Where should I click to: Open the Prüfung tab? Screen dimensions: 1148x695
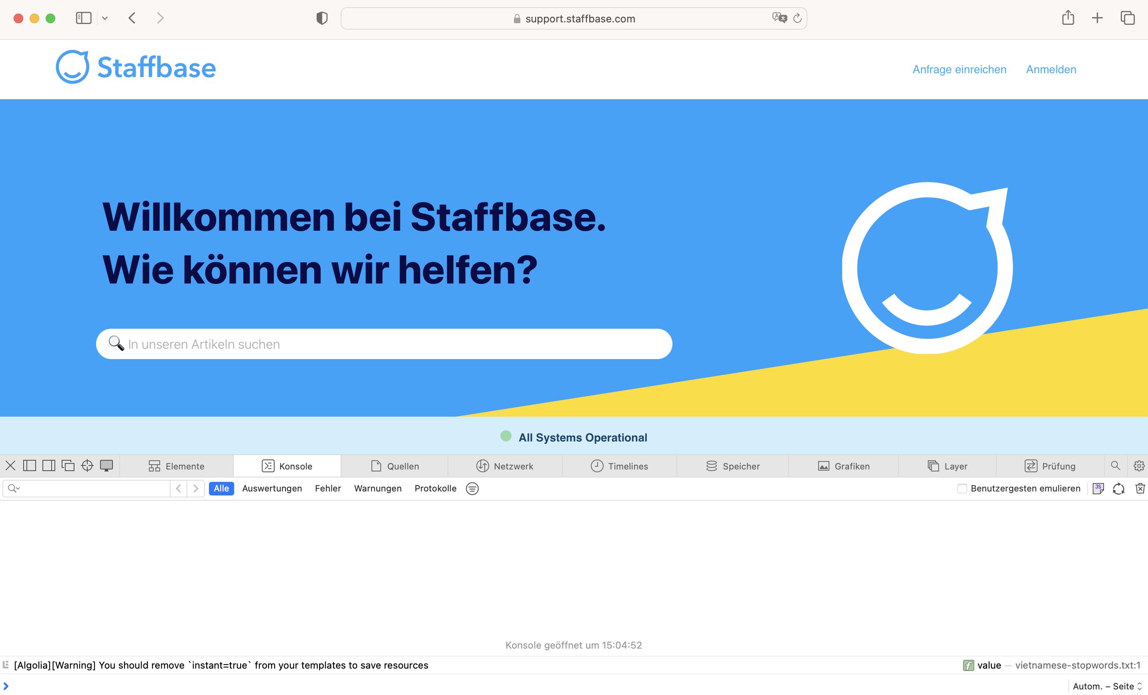click(x=1050, y=466)
